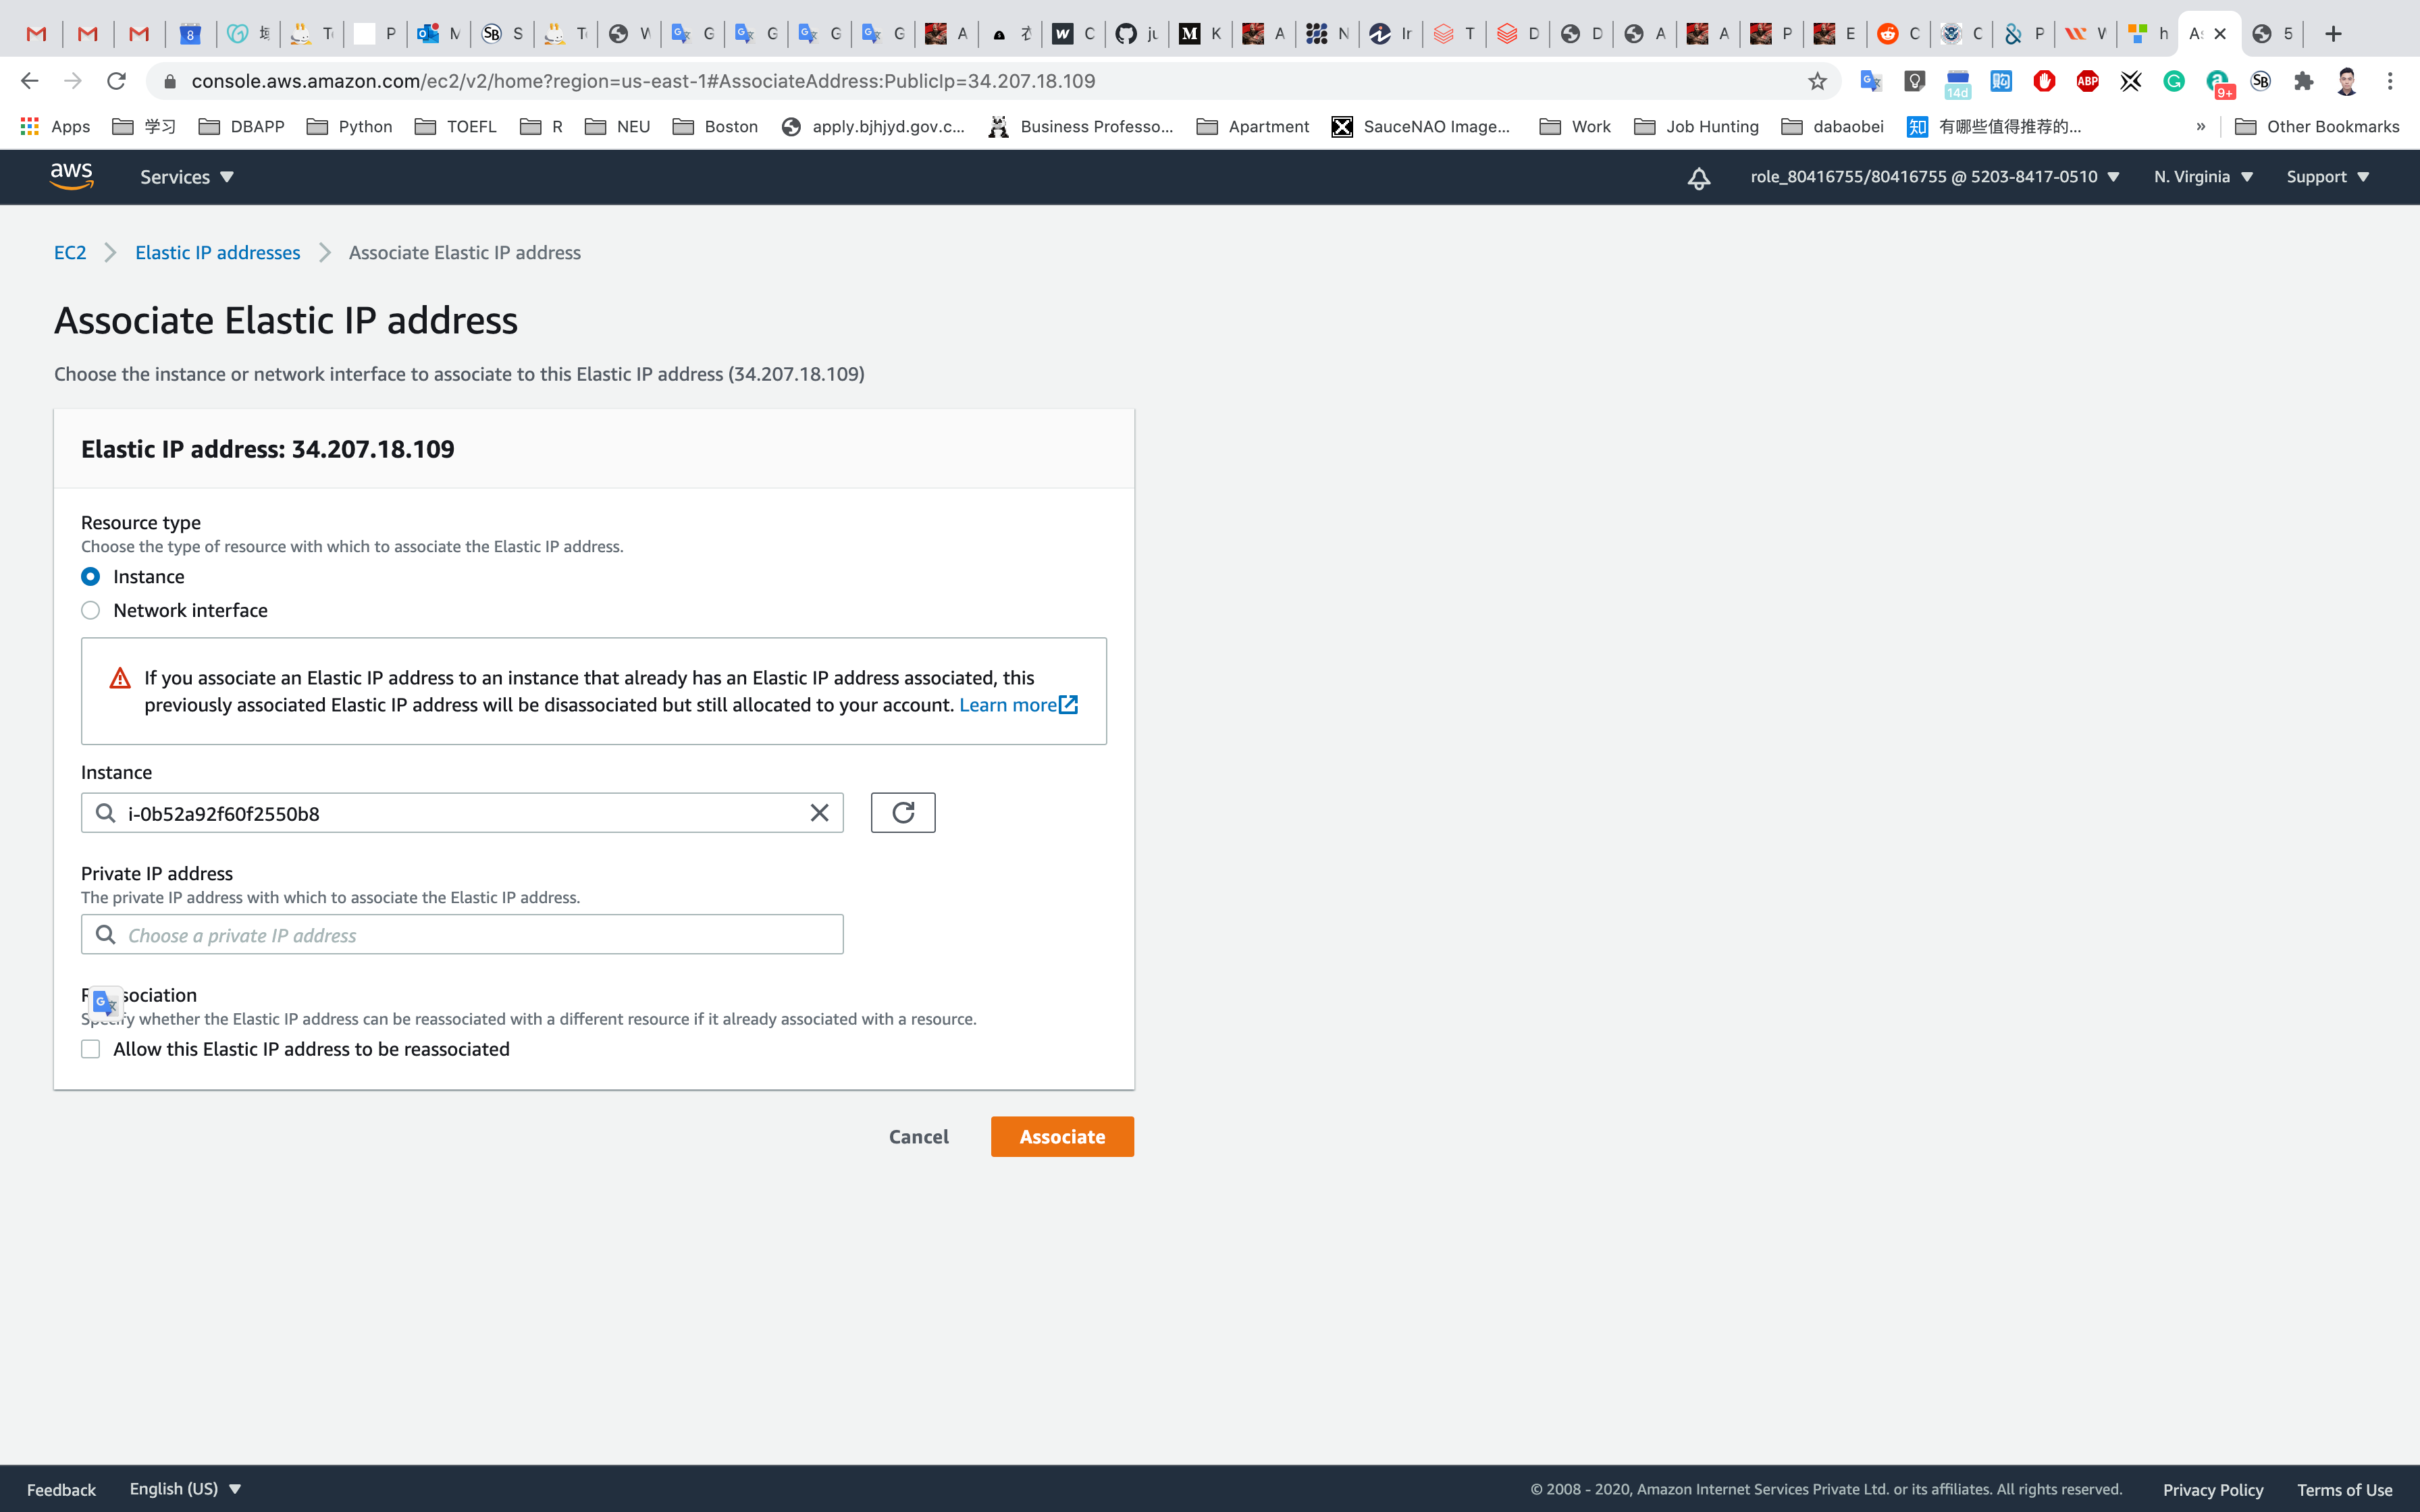Click the AWS logo home icon
The image size is (2420, 1512).
[72, 176]
